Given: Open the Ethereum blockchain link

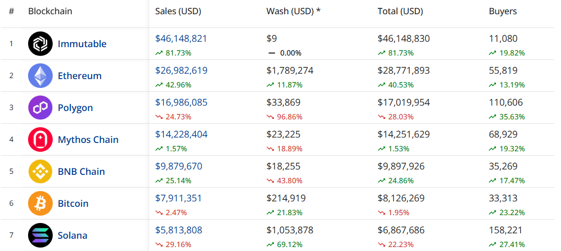Looking at the screenshot, I should tap(79, 76).
